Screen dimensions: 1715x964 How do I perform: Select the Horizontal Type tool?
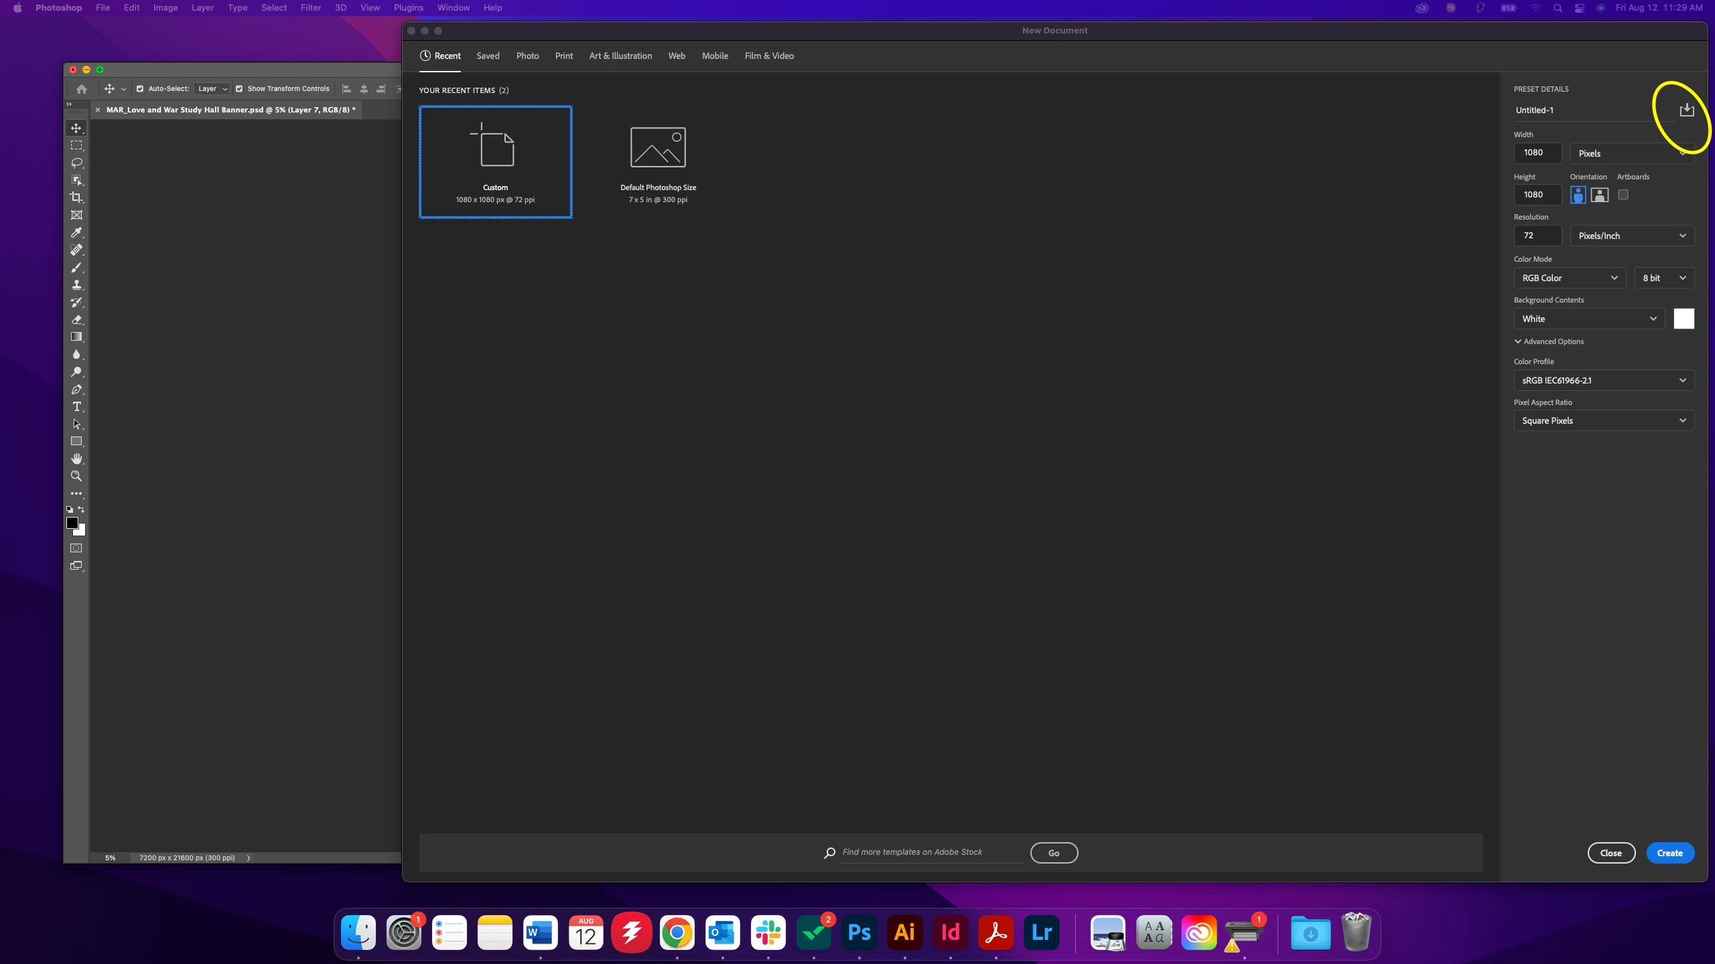point(76,406)
